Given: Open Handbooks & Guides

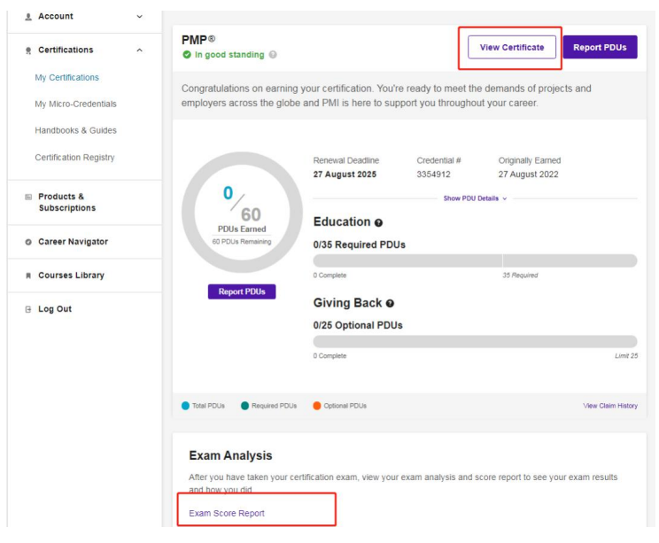Looking at the screenshot, I should coord(75,130).
